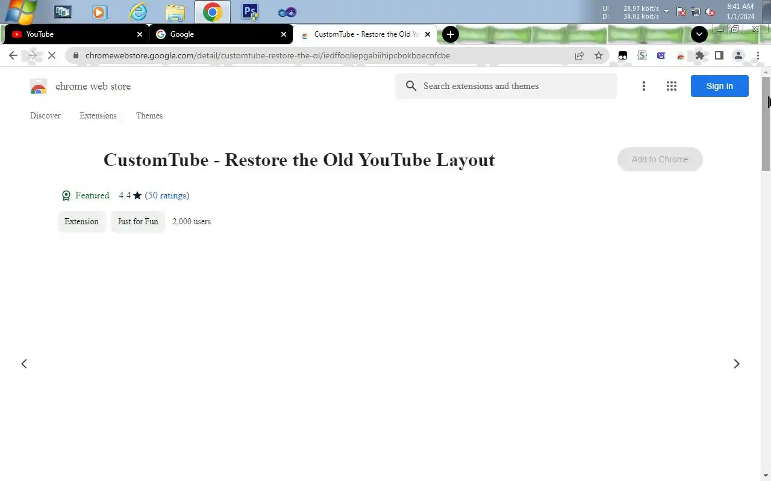Show hidden tray icons arrow
The image size is (771, 481).
666,11
